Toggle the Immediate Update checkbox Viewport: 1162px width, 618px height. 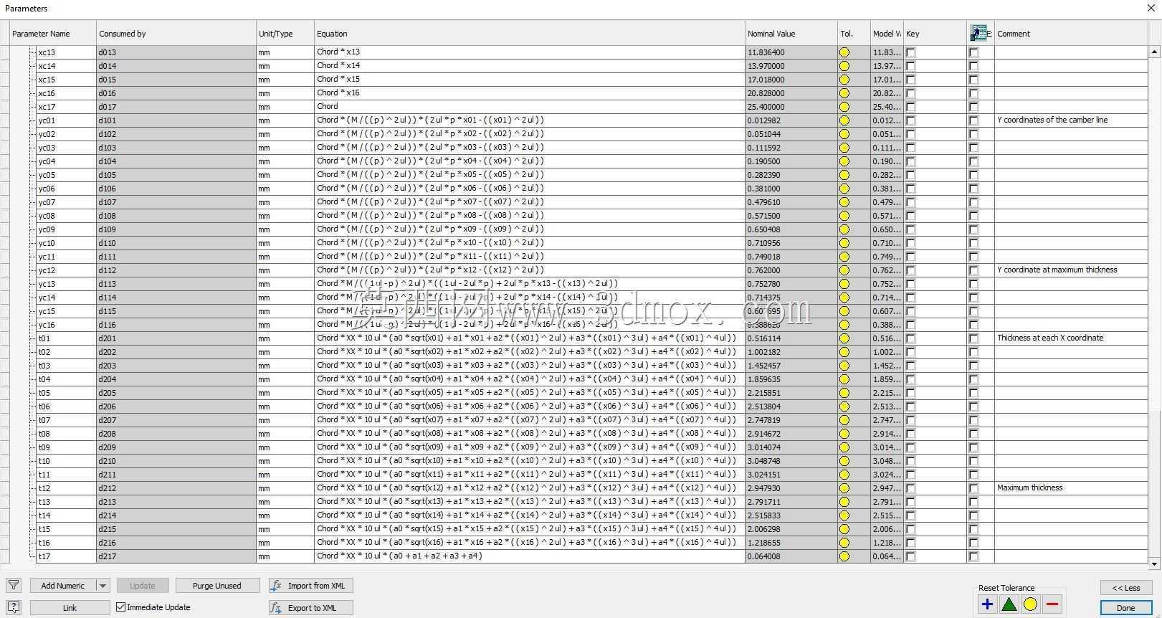120,607
